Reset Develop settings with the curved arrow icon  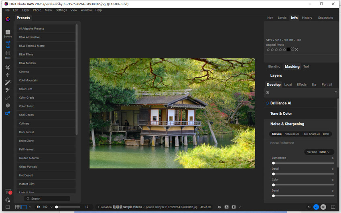click(x=336, y=92)
